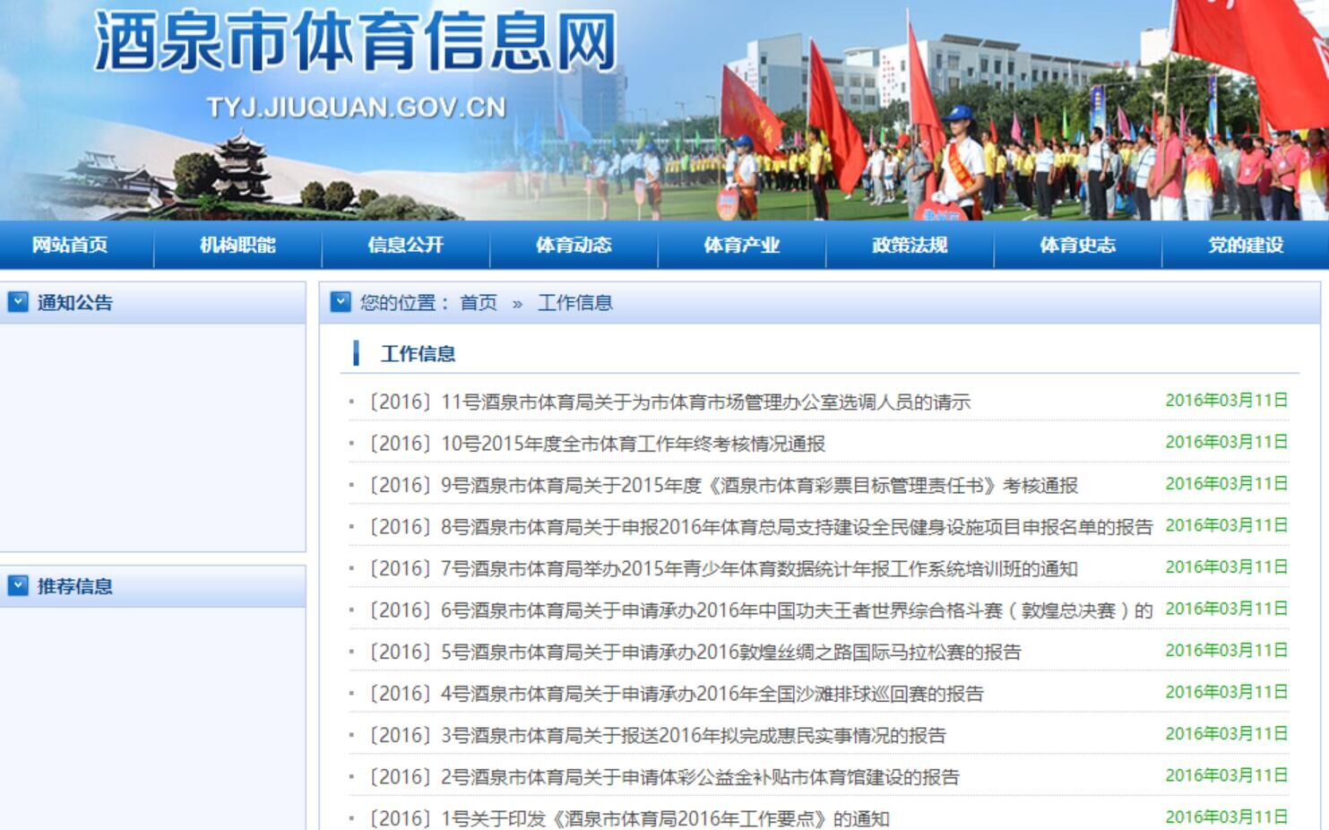Go to 信息公开 section
1329x830 pixels.
405,245
